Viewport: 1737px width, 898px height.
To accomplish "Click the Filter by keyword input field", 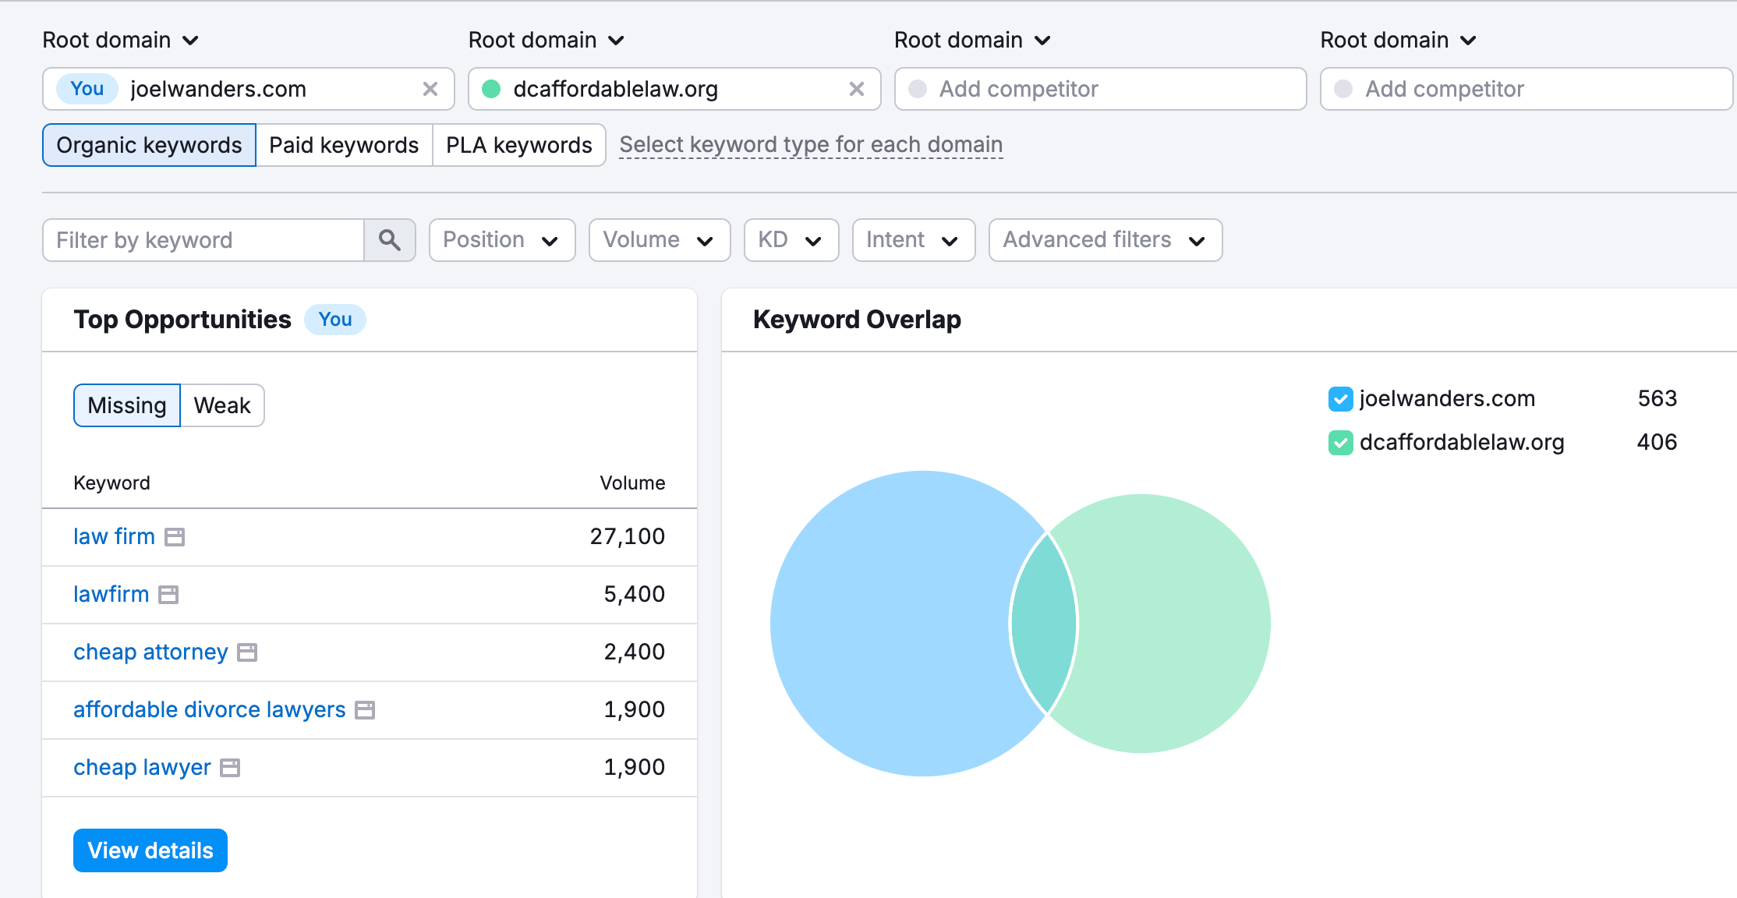I will coord(203,240).
